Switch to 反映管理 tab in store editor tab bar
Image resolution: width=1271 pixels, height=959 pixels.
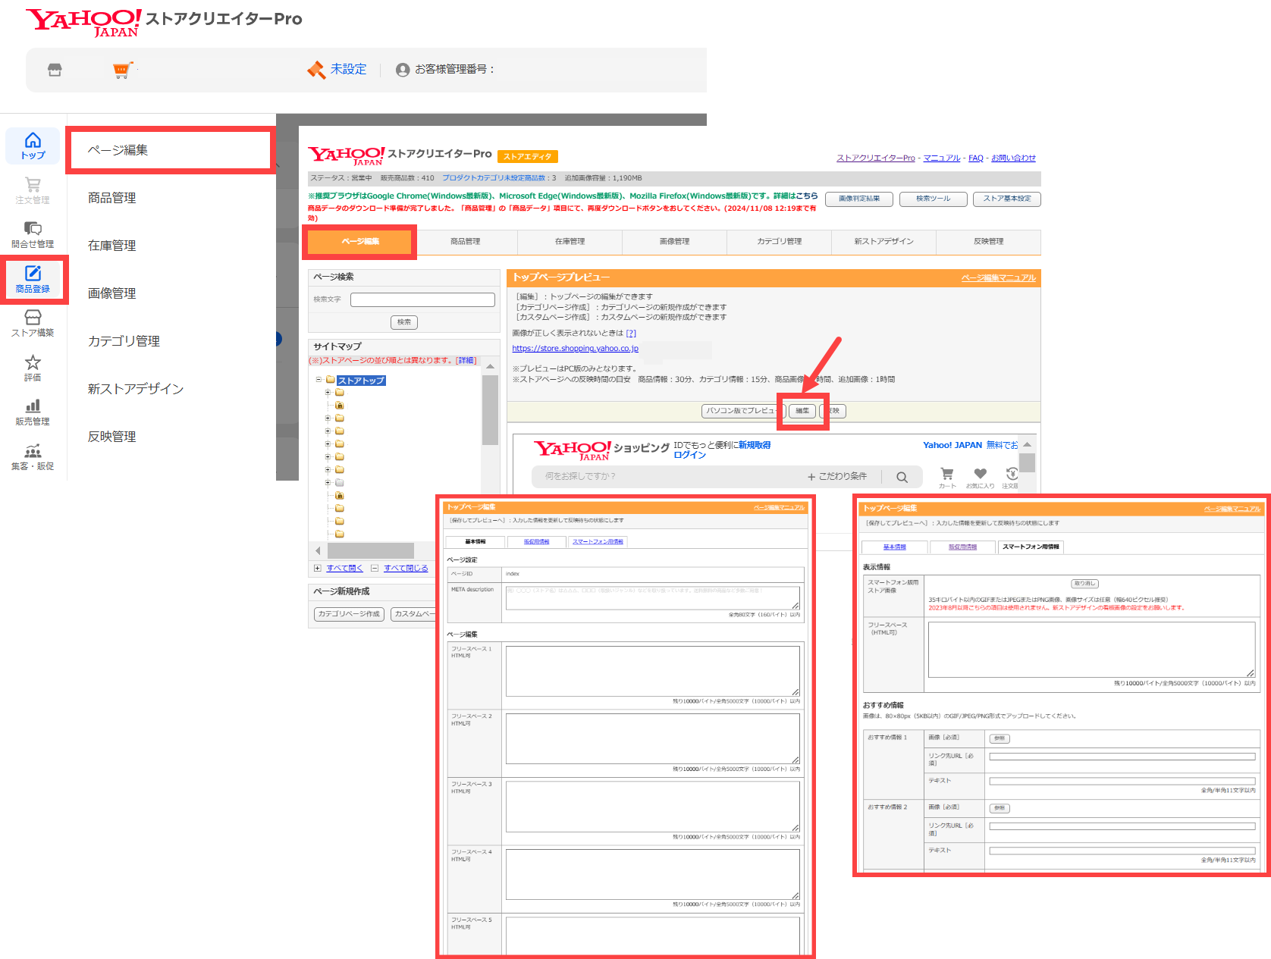pos(988,242)
